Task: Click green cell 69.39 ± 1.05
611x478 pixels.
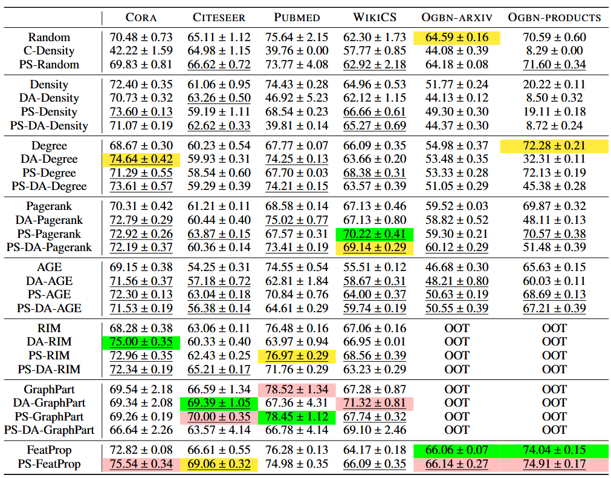Action: pyautogui.click(x=219, y=404)
